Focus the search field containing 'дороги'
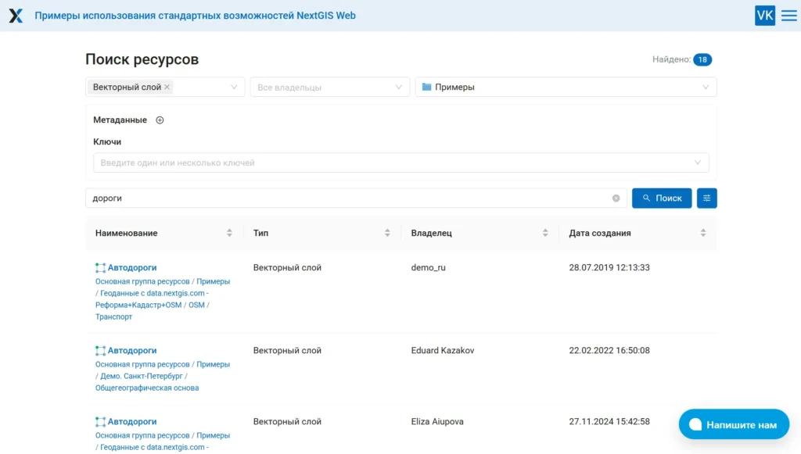The image size is (801, 454). (356, 198)
